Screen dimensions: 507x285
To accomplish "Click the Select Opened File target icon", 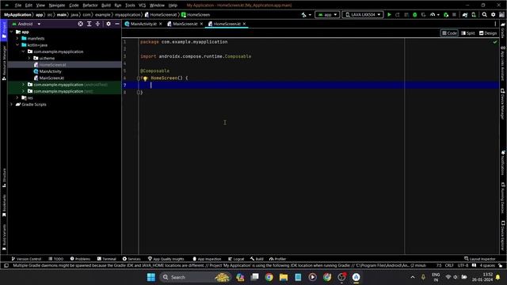I will pyautogui.click(x=80, y=24).
